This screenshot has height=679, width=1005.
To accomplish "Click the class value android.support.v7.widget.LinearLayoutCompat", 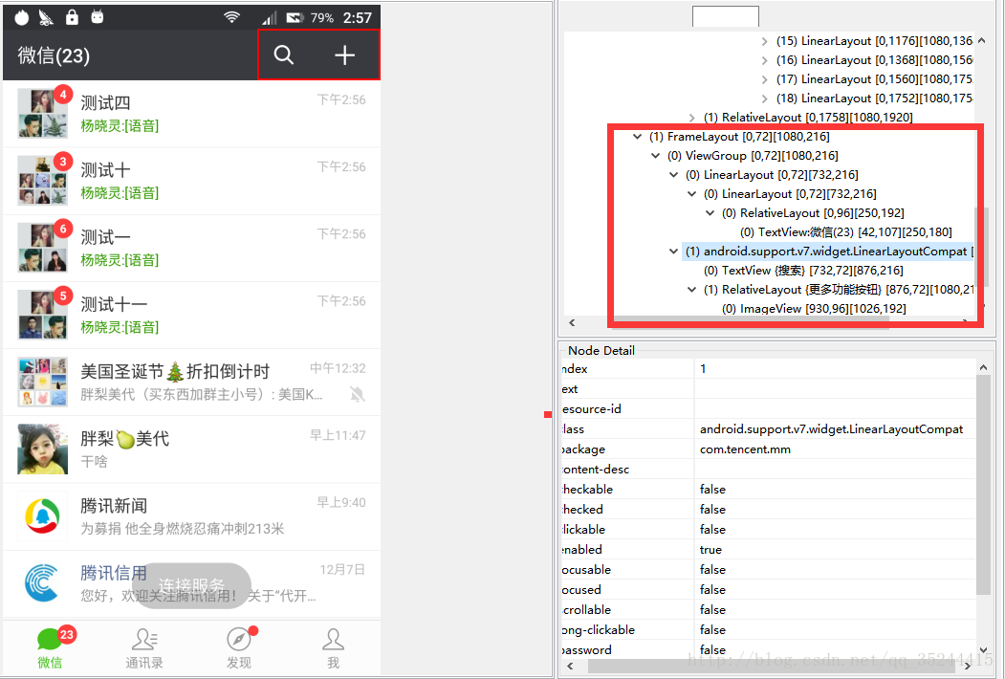I will click(831, 429).
